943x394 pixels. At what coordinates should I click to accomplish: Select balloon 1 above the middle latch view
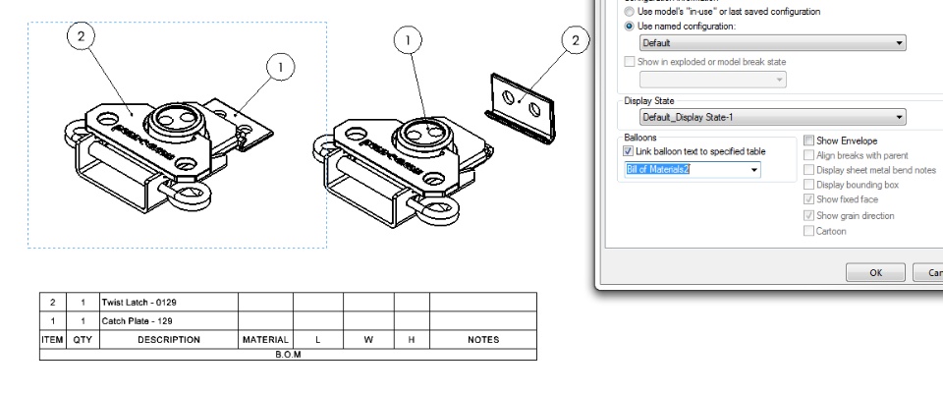pos(409,40)
